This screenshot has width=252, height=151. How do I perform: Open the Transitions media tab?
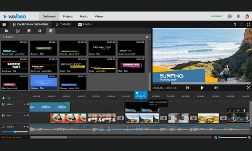tap(40, 31)
